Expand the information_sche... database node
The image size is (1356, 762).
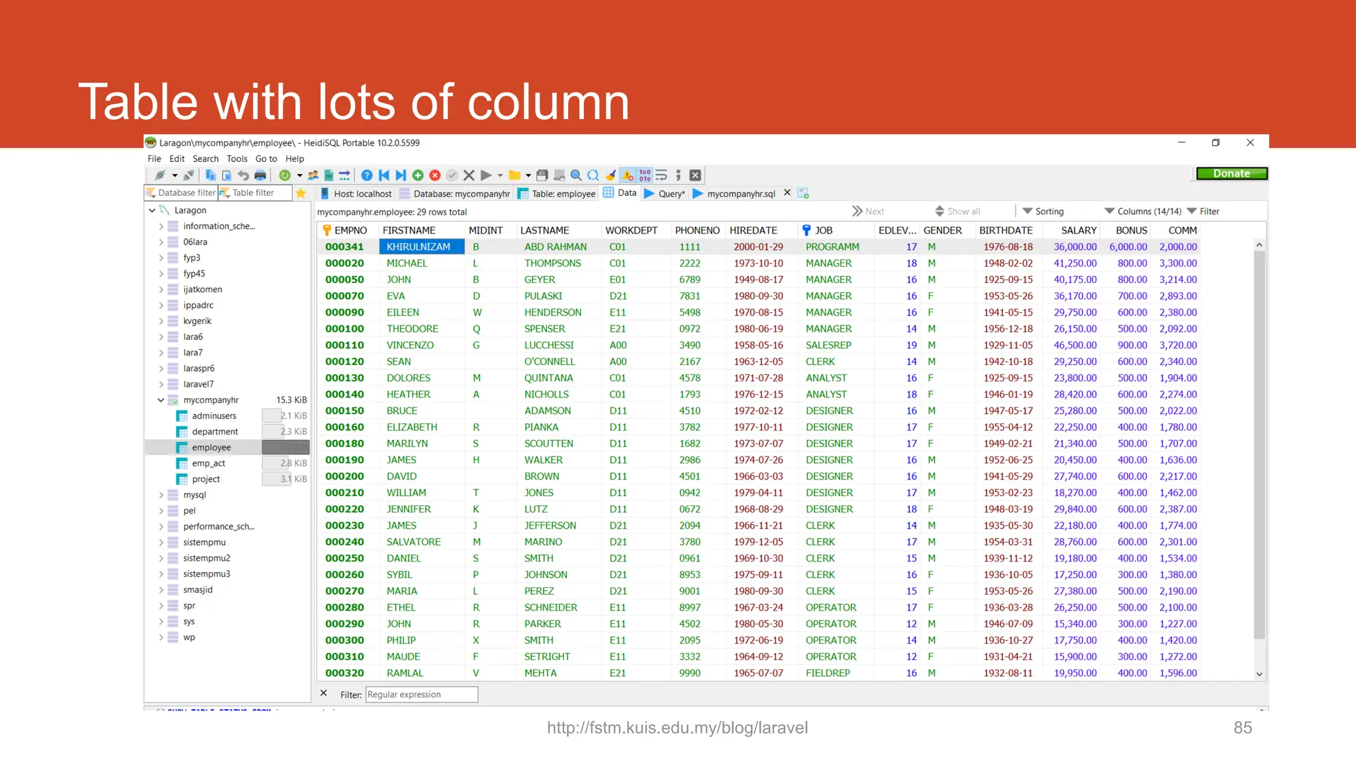161,226
